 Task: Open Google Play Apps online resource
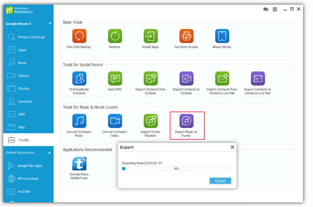(28, 166)
